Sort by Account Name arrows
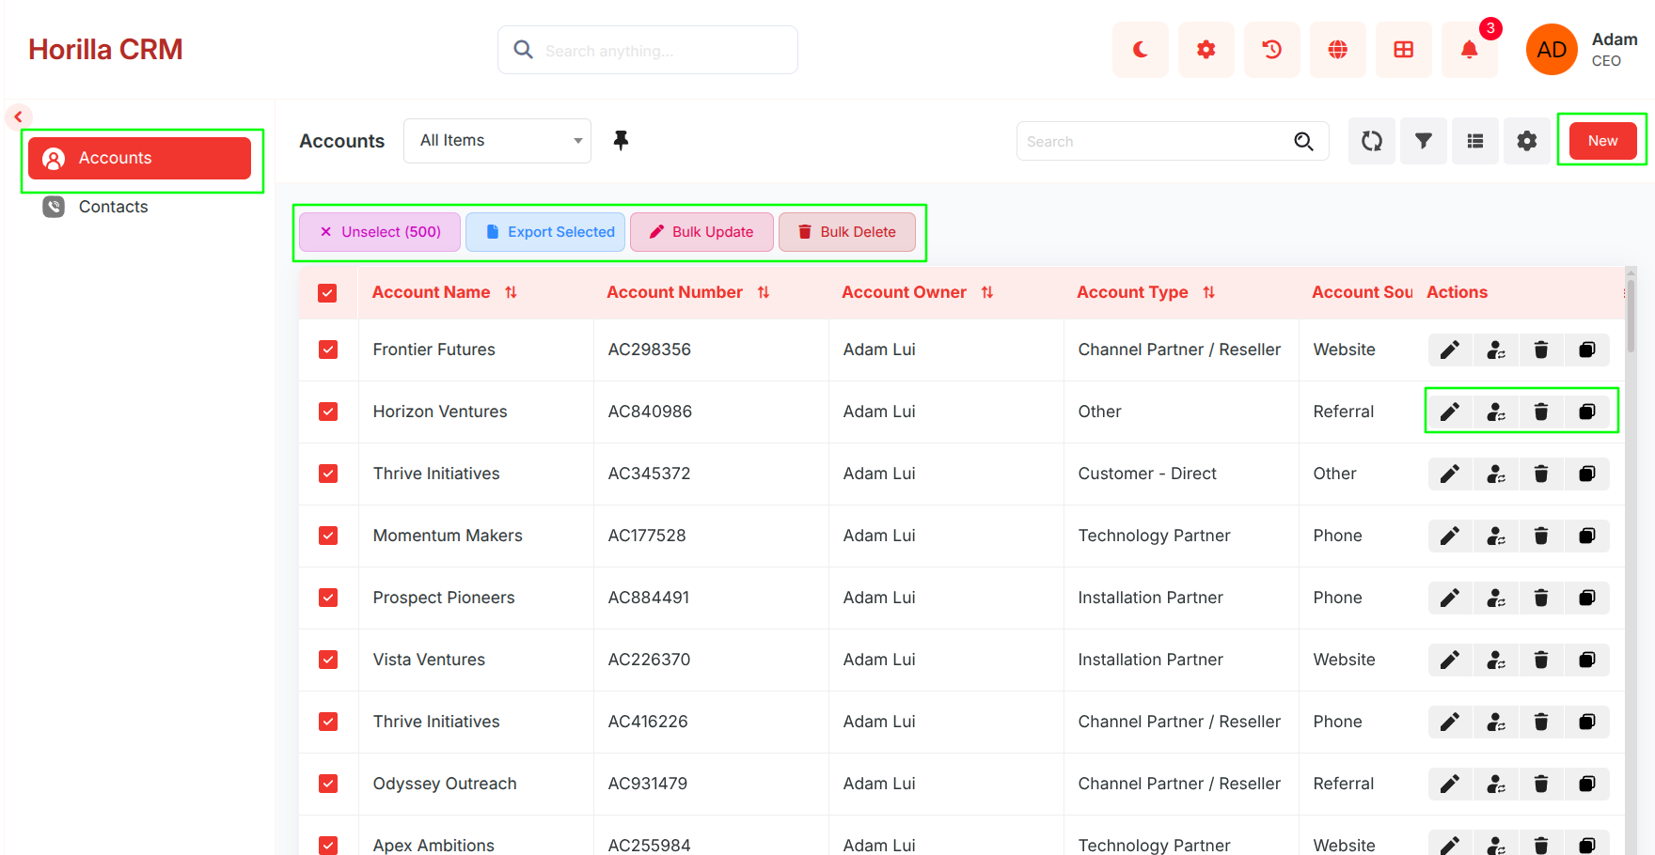1655x855 pixels. (x=511, y=292)
